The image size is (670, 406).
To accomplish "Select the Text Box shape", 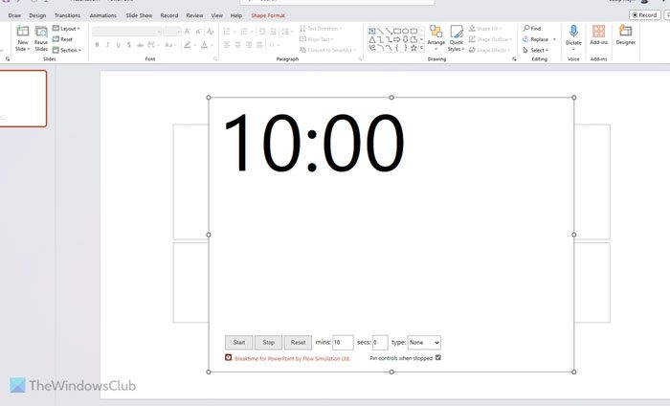I will point(372,32).
